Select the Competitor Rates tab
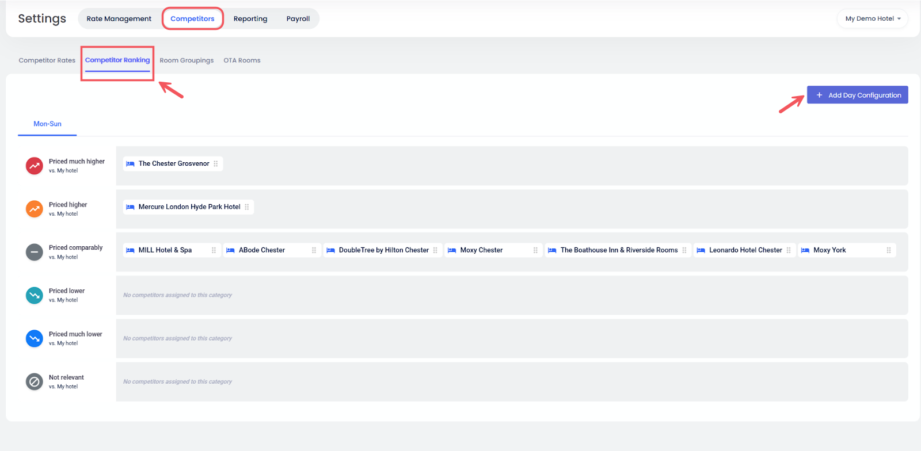 (x=47, y=60)
